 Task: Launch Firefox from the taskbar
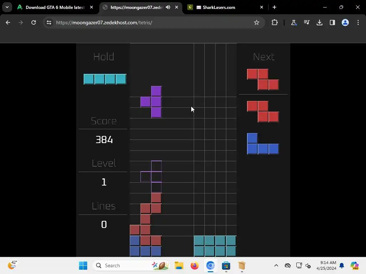pos(194,265)
